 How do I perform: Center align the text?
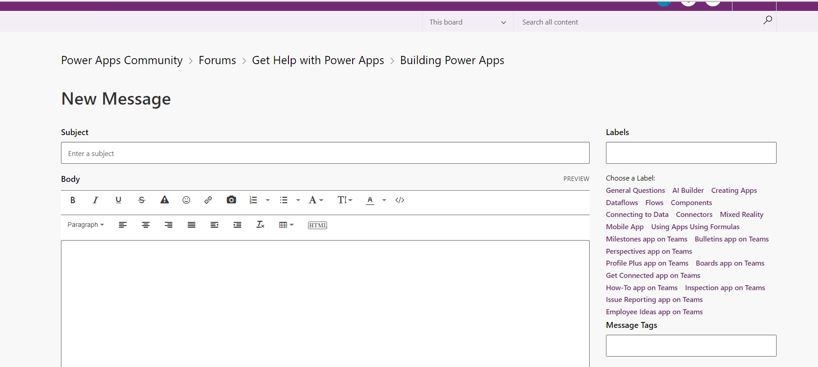point(146,225)
